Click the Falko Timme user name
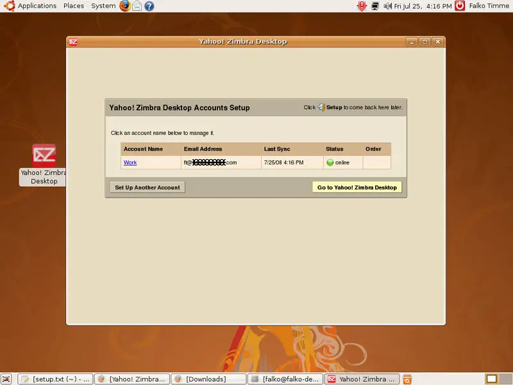 pyautogui.click(x=489, y=6)
